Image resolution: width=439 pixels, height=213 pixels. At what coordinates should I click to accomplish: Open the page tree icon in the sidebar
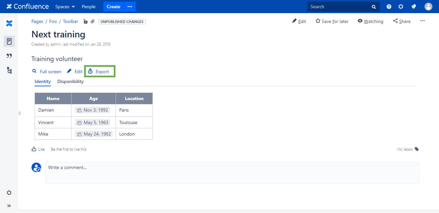pyautogui.click(x=9, y=70)
